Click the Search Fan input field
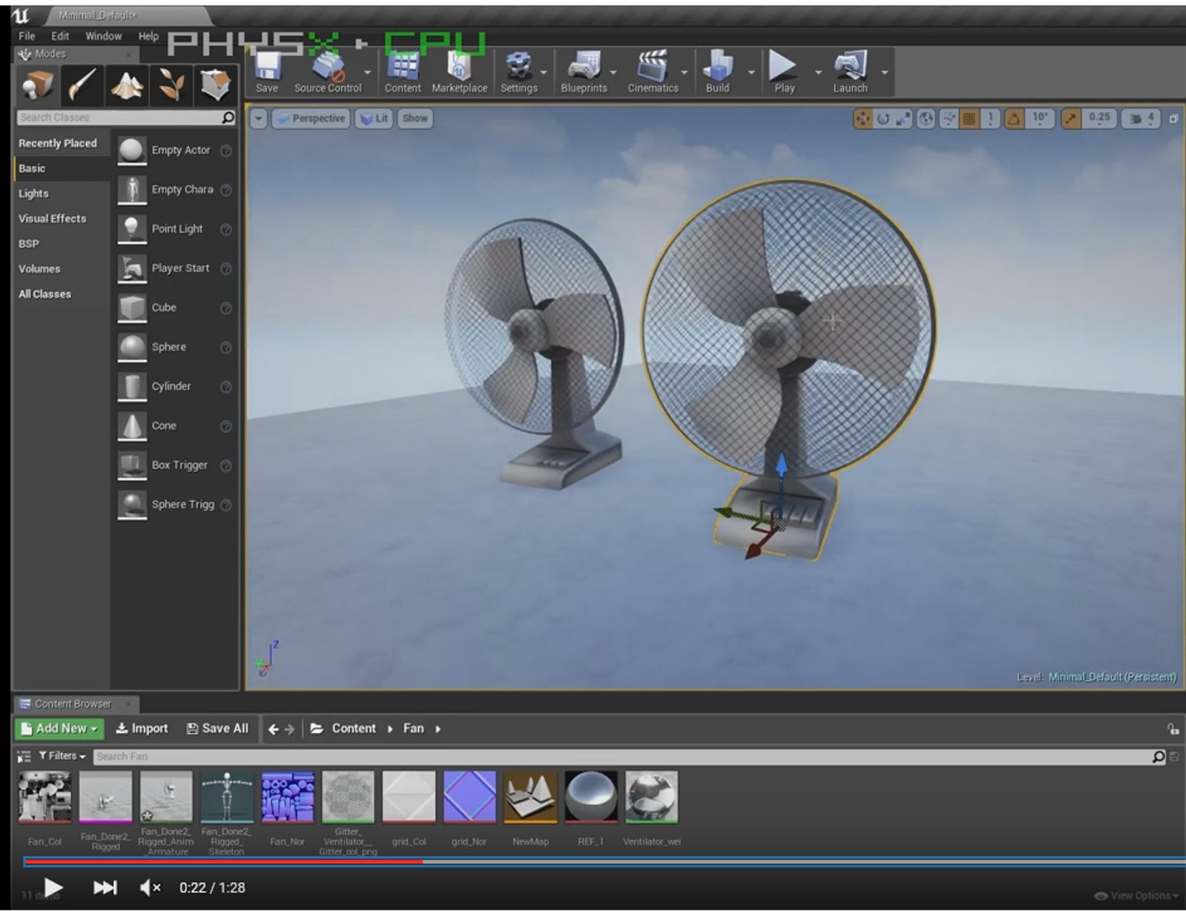Screen dimensions: 1186x911 click(x=621, y=757)
